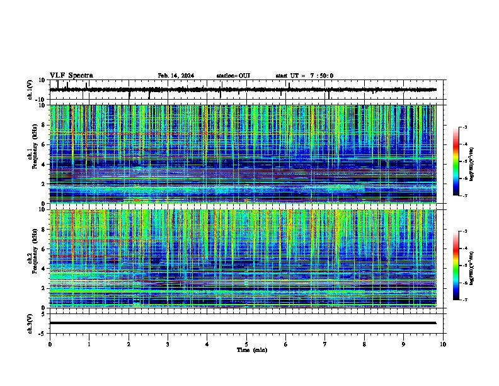
Task: Click time axis tick label "9"
Action: pos(403,344)
